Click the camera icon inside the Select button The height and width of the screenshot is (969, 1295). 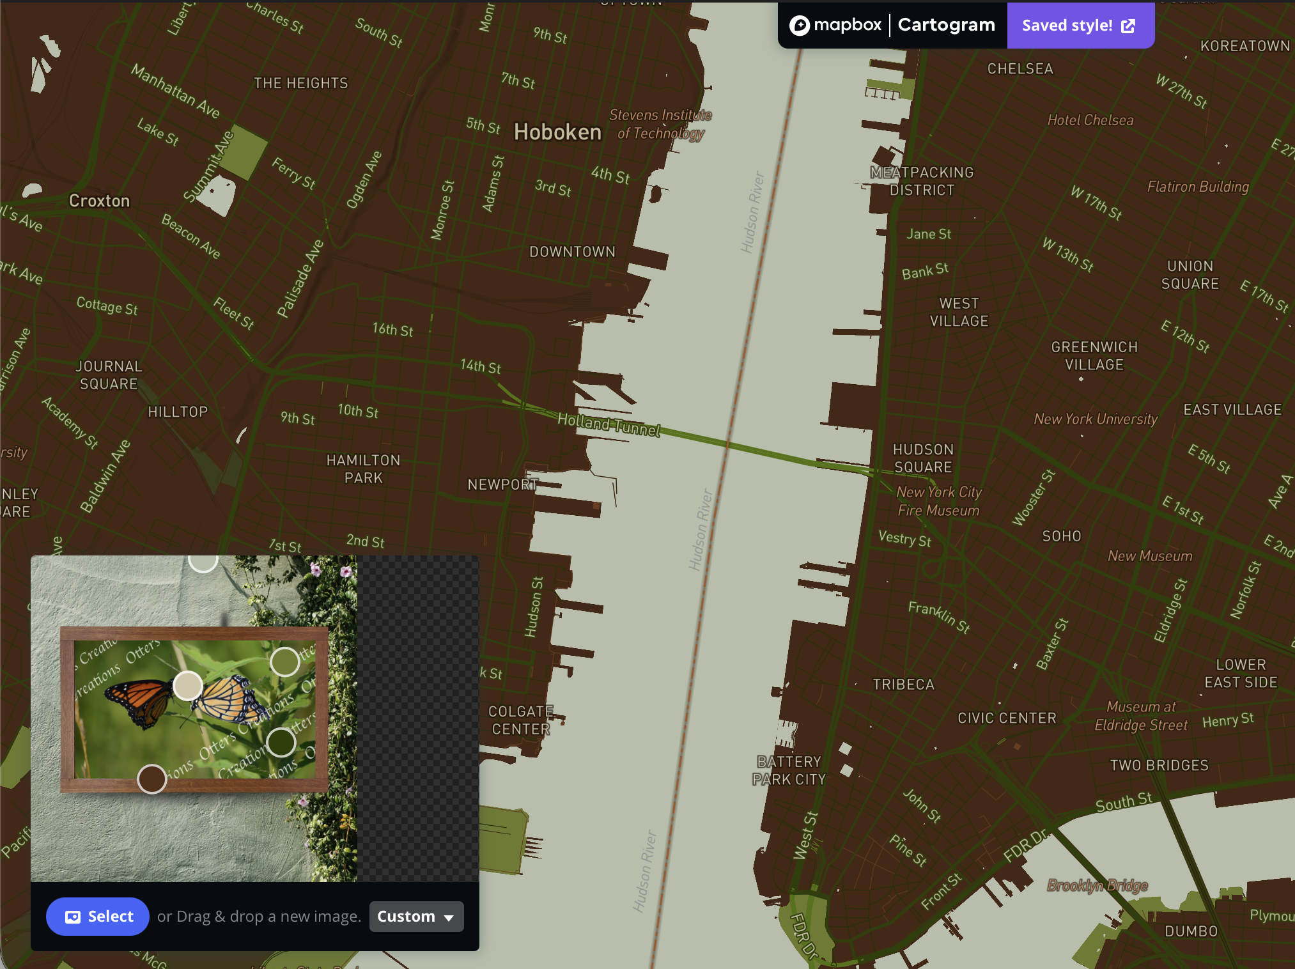pos(74,916)
